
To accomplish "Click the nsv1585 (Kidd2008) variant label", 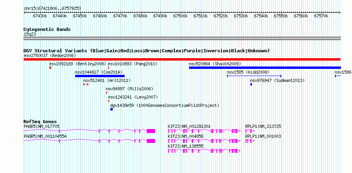I will [248, 72].
